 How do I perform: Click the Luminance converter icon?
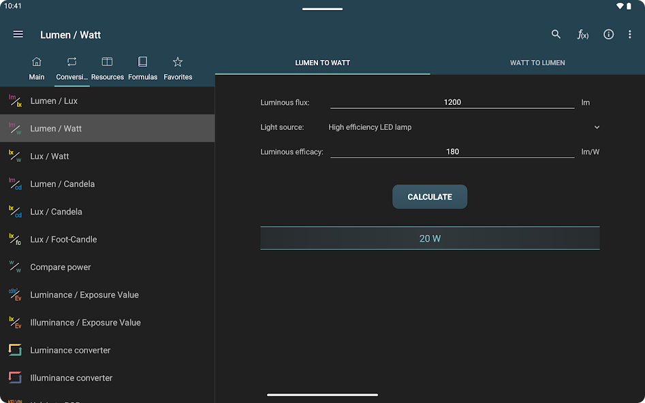click(x=15, y=351)
